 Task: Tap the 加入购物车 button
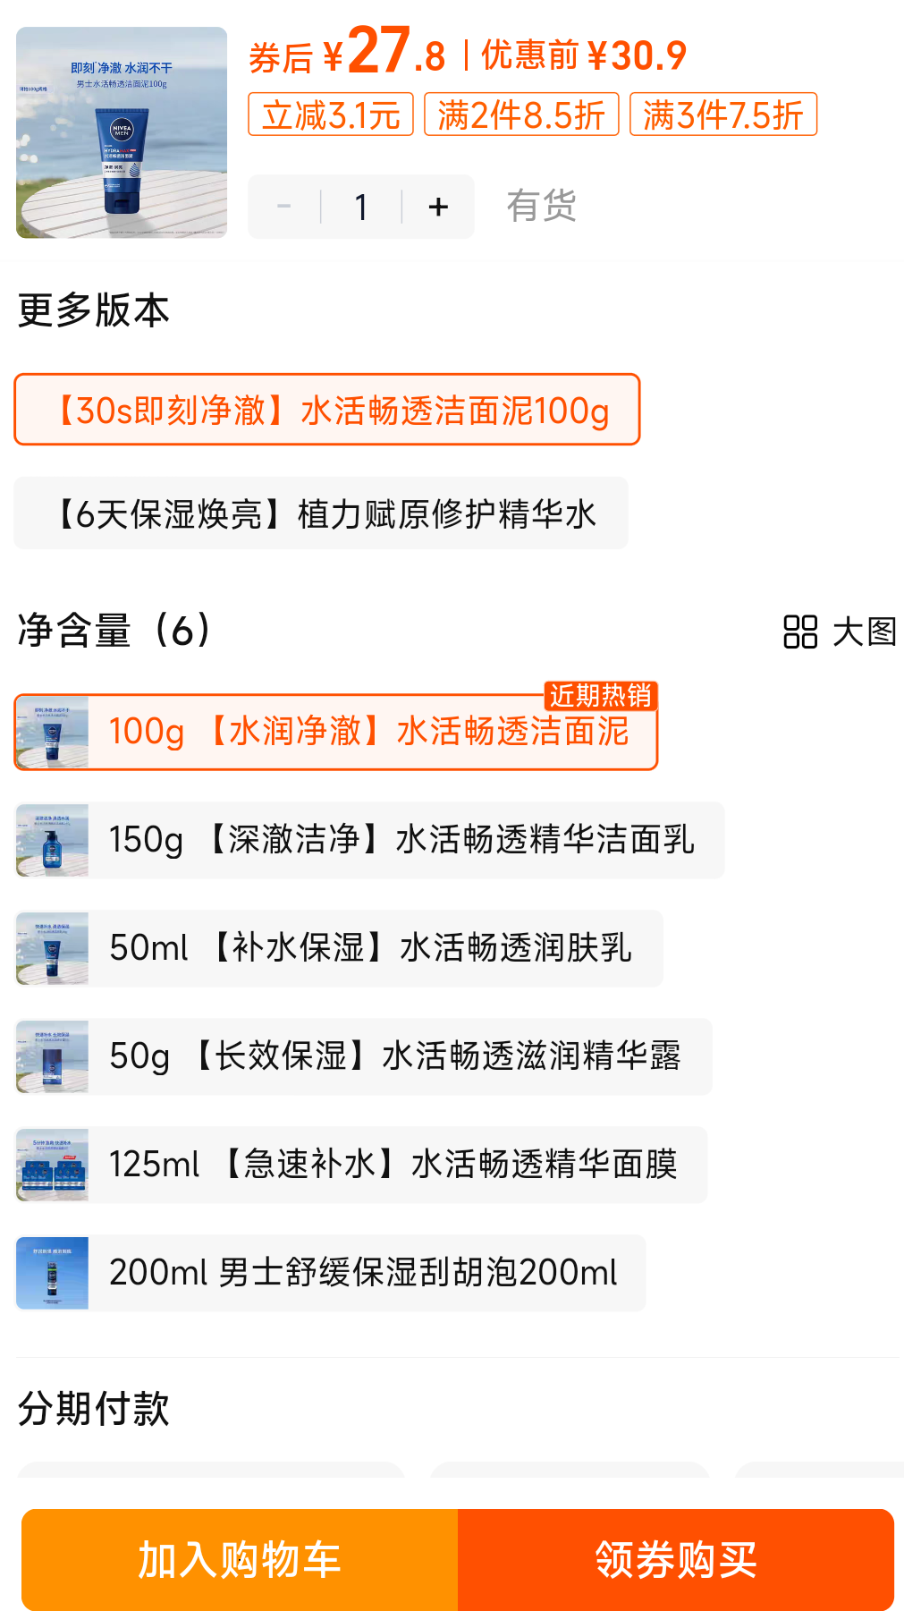click(x=240, y=1559)
